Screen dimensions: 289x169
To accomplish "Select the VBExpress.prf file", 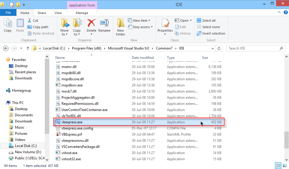I will pyautogui.click(x=71, y=134).
